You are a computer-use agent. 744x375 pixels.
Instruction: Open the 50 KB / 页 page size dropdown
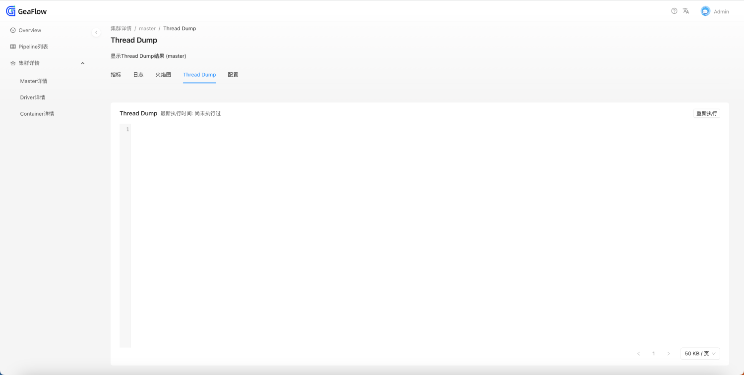coord(700,353)
